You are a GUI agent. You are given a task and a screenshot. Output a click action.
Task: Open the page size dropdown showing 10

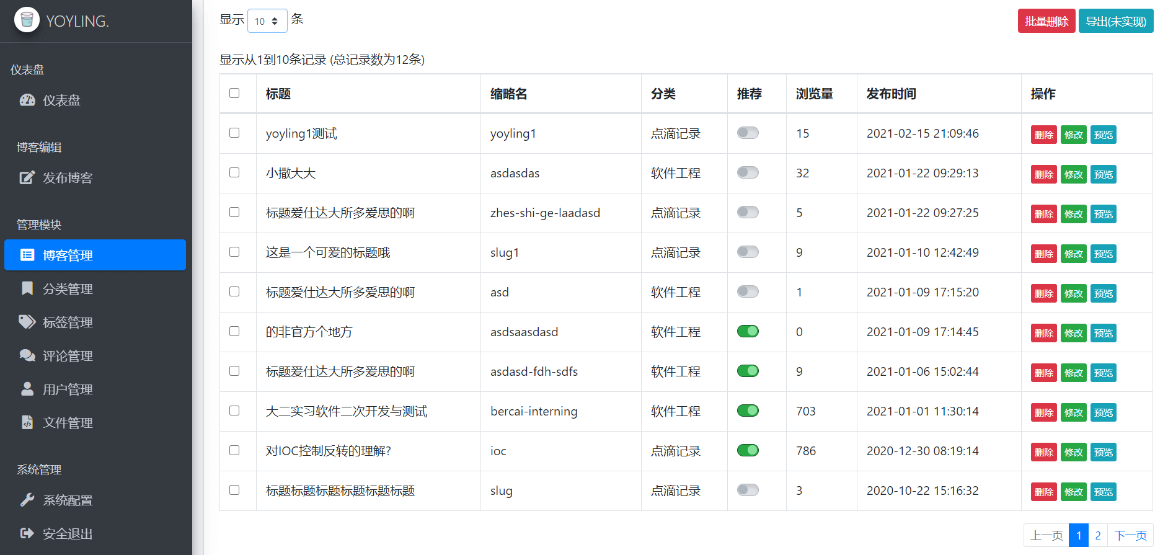(x=267, y=21)
